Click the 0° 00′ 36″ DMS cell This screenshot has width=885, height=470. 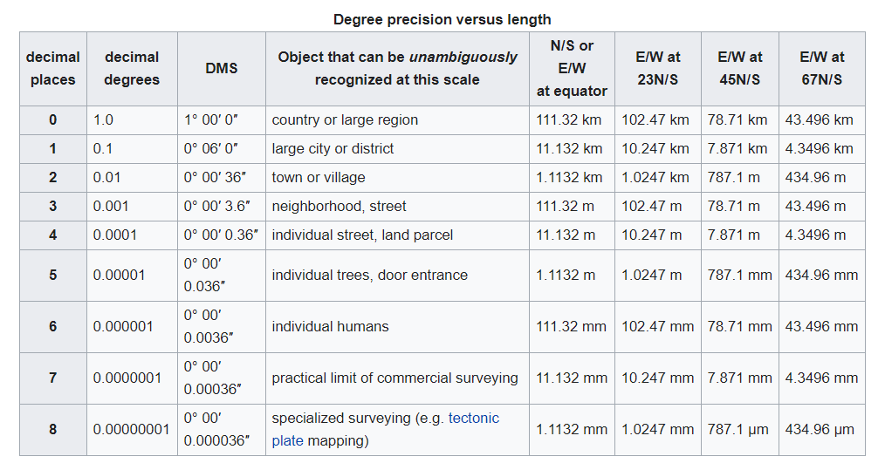222,178
